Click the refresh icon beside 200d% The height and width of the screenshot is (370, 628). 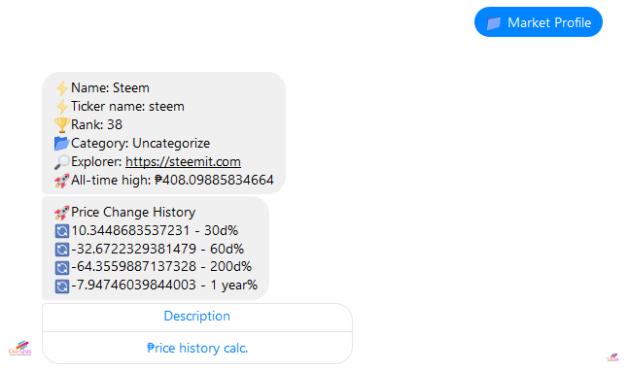61,267
